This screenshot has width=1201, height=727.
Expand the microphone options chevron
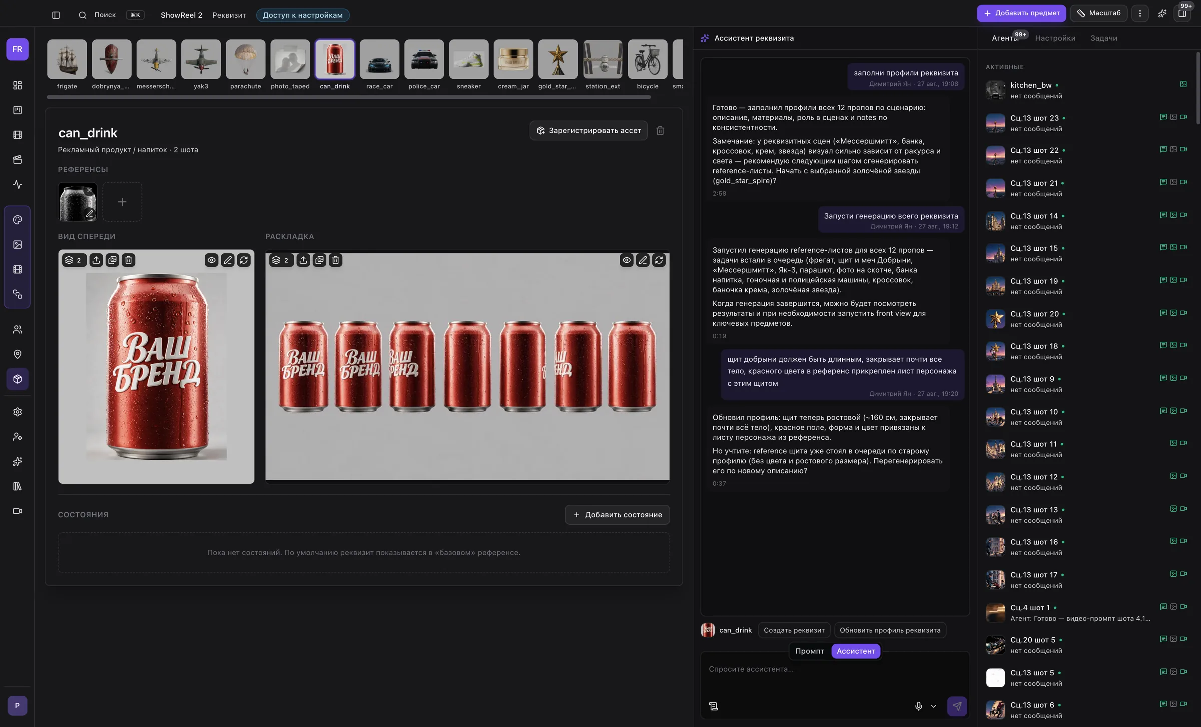coord(933,706)
